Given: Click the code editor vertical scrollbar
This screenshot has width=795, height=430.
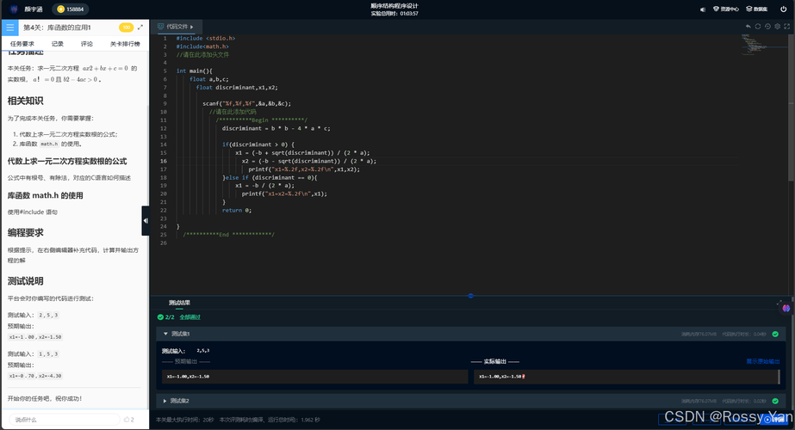Looking at the screenshot, I should [792, 107].
